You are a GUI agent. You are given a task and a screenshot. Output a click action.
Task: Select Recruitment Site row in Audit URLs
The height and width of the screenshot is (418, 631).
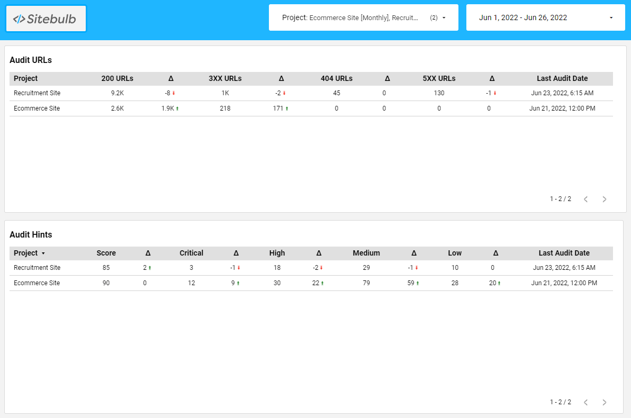coord(311,93)
